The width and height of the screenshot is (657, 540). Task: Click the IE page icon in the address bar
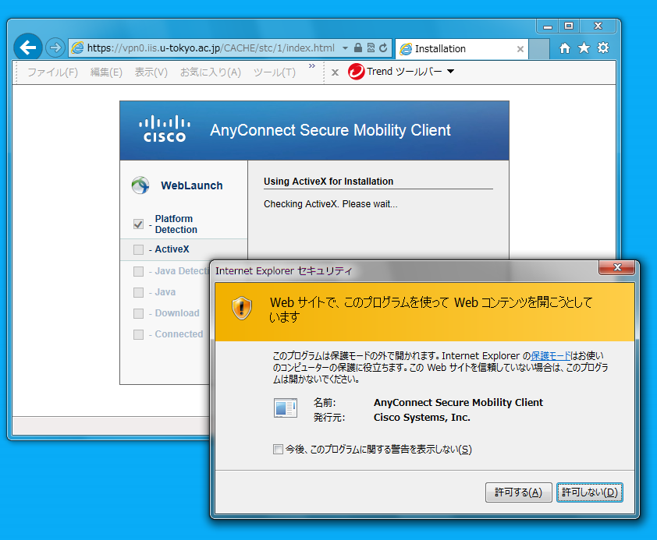(77, 48)
